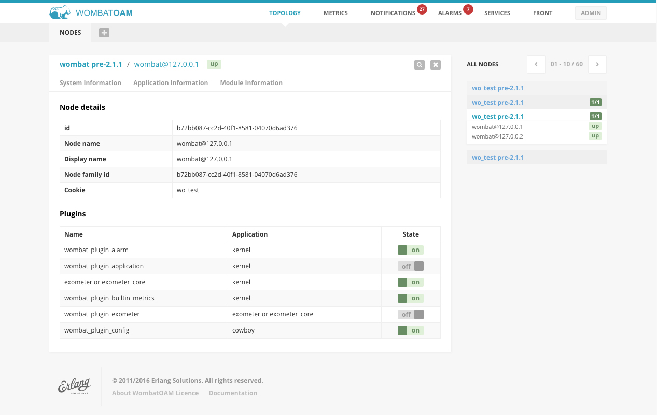Click the page indicator 01 - 10 / 60
The image size is (657, 415).
click(567, 64)
